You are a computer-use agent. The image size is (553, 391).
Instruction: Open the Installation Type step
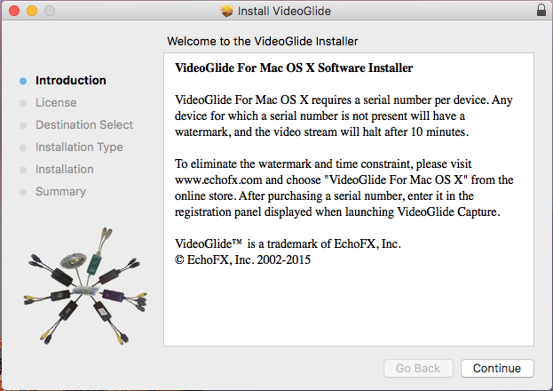[x=79, y=148]
